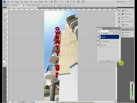The height and width of the screenshot is (103, 137).
Task: Select the Rectangular Marquee tool
Action: pyautogui.click(x=5, y=13)
